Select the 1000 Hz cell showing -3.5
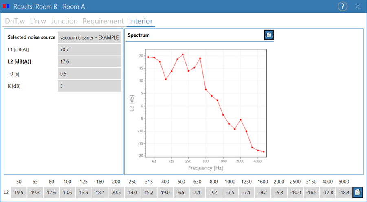 coord(230,192)
